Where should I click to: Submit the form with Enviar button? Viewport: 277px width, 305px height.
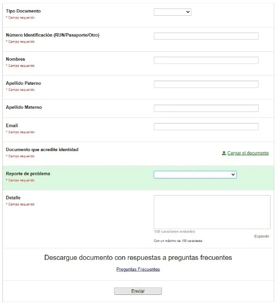(x=138, y=291)
